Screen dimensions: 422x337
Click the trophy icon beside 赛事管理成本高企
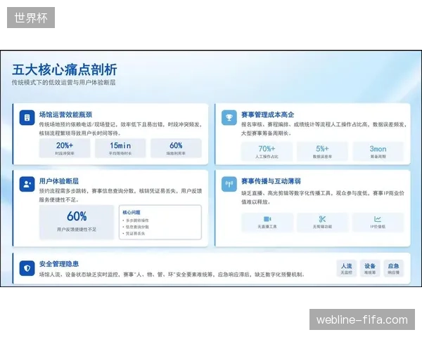[229, 117]
